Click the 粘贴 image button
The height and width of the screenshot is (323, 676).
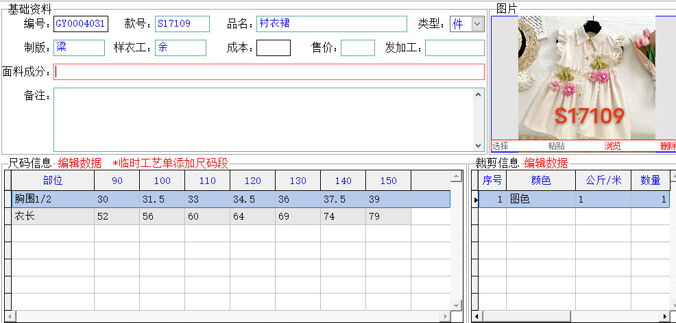pos(556,146)
